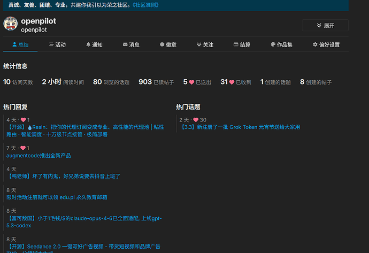This screenshot has height=253, width=369.
Task: Click the double chevron icon beside 展开
Action: [319, 25]
